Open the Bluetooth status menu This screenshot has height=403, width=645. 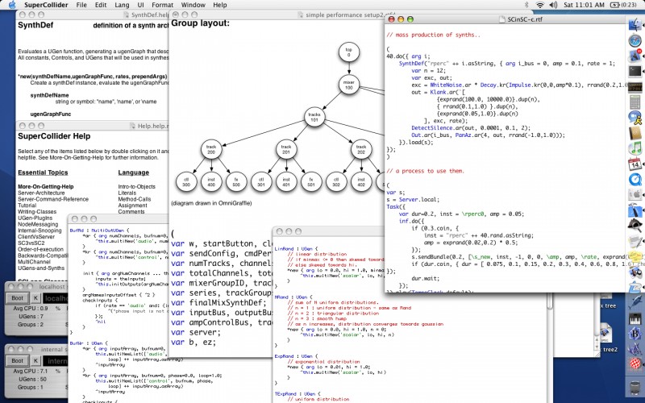pyautogui.click(x=526, y=5)
